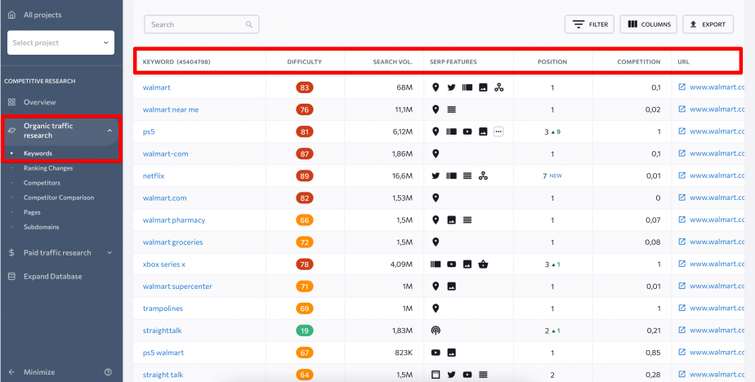Click the image icon in walmart pharmacy row
Screen dimensions: 755x382
click(451, 220)
